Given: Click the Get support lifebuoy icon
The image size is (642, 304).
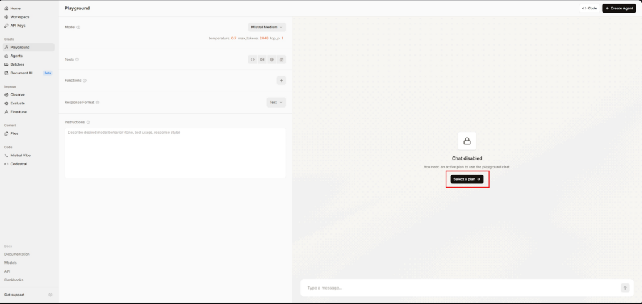Looking at the screenshot, I should click(x=50, y=295).
